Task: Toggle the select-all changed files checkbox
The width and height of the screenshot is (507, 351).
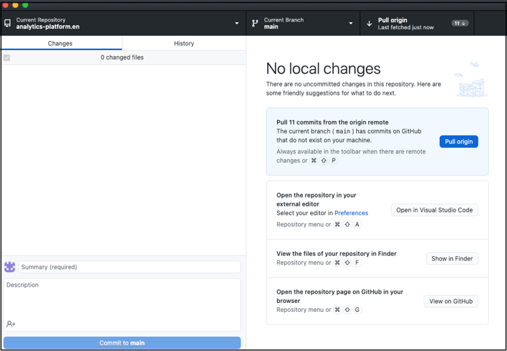Action: coord(7,57)
